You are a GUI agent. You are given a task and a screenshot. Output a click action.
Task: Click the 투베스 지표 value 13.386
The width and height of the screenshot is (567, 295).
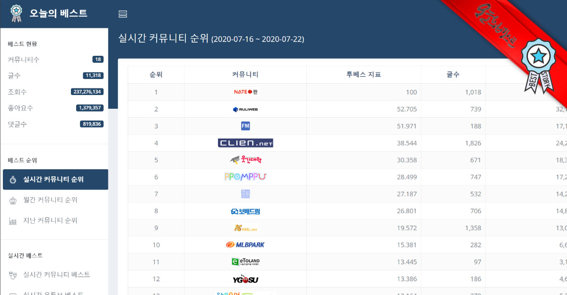[407, 279]
